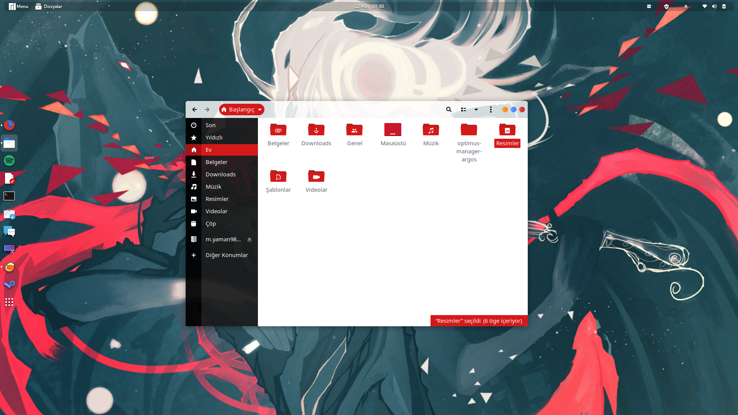Launch Firefox from the dock

(x=9, y=125)
